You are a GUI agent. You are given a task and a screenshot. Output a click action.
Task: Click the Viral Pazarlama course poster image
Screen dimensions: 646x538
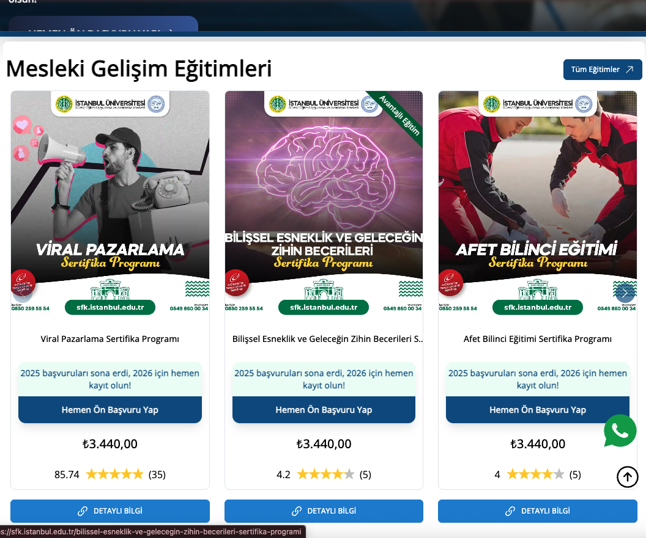[x=110, y=203]
